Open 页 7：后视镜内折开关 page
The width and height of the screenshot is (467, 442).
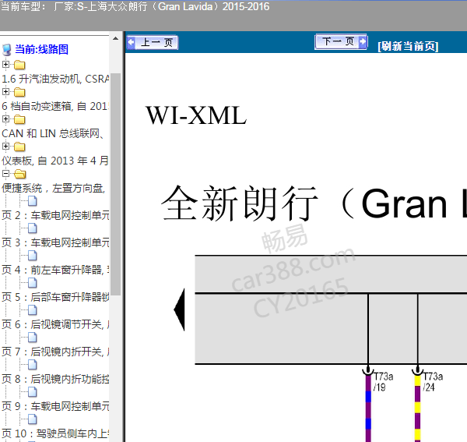click(x=55, y=352)
